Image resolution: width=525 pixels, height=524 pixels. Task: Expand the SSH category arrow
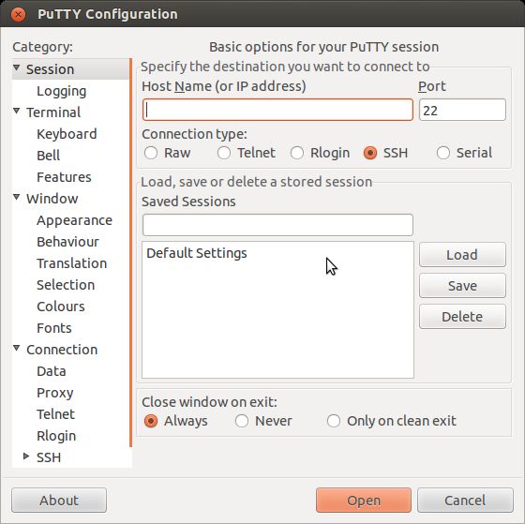pos(26,456)
